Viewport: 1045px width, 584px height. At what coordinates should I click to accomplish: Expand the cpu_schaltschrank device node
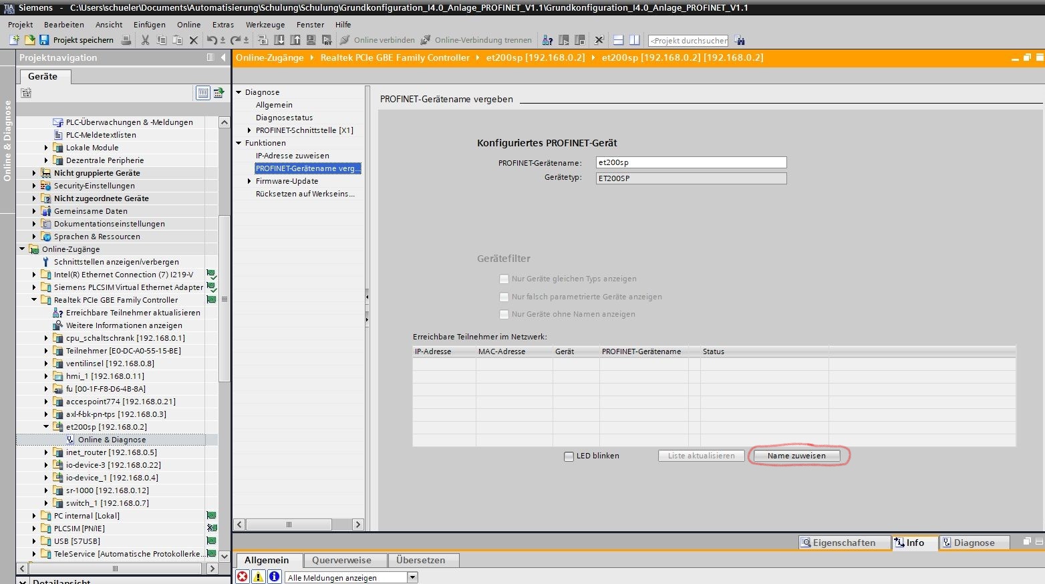[x=46, y=338]
